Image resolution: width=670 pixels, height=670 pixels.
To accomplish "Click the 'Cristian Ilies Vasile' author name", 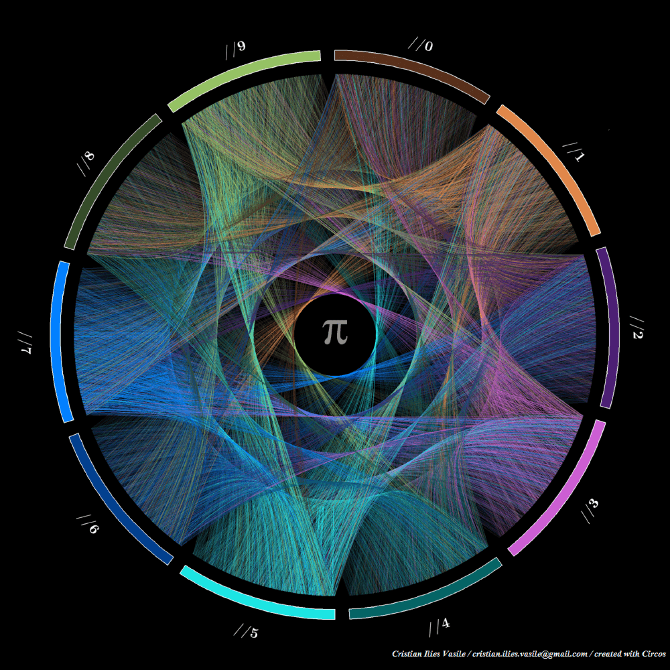I will click(x=428, y=654).
